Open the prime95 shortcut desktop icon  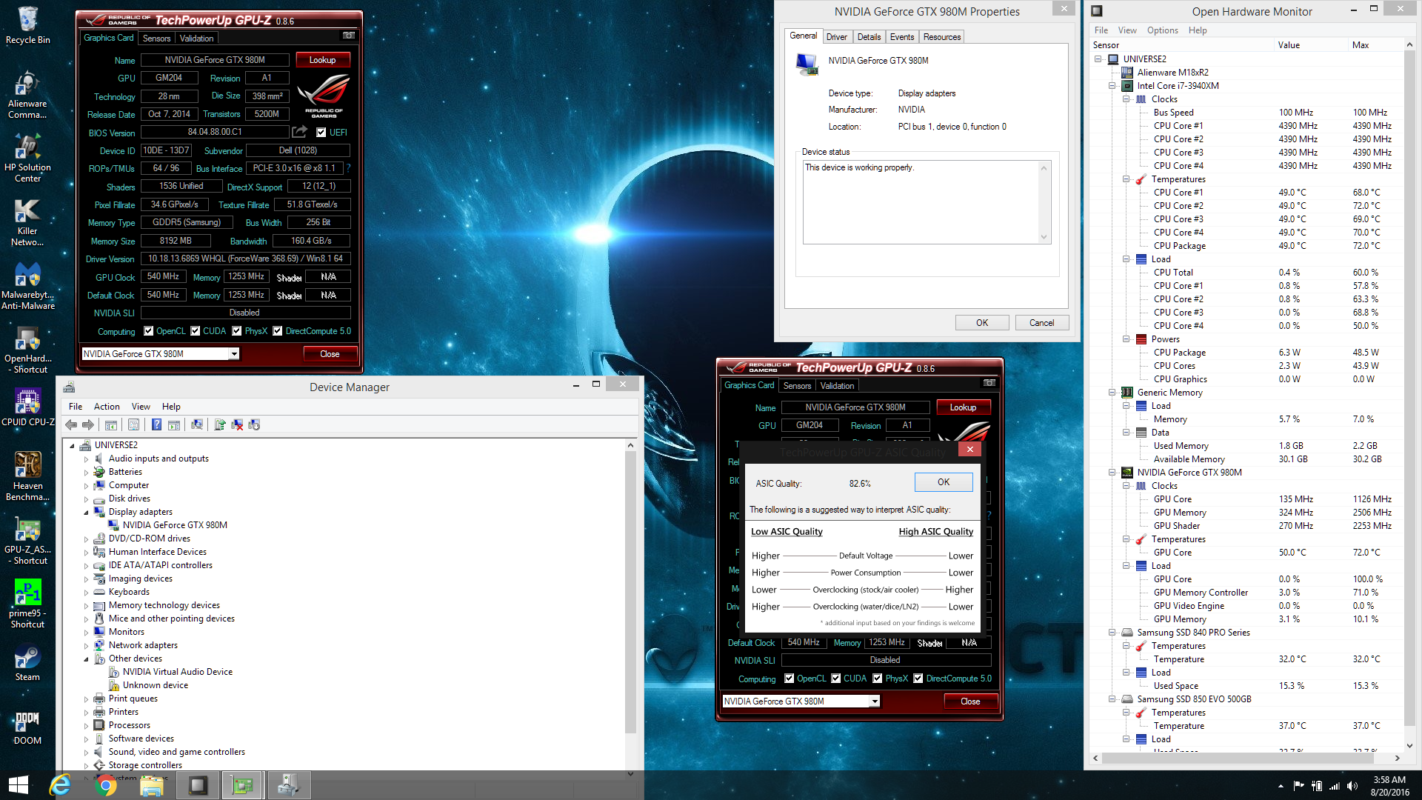coord(27,604)
